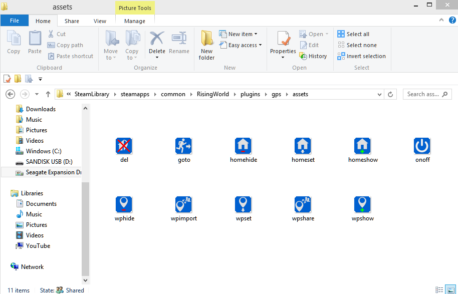Select the del image file
This screenshot has width=458, height=294.
pyautogui.click(x=124, y=146)
